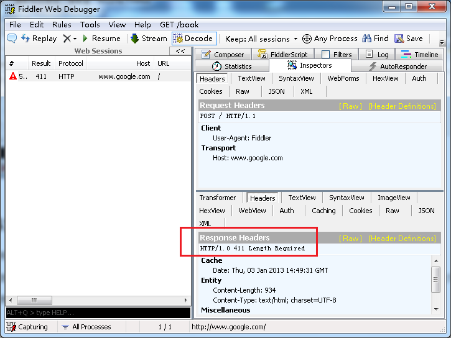Toggle the Decode button
Screen dimensions: 451x338
click(x=193, y=39)
